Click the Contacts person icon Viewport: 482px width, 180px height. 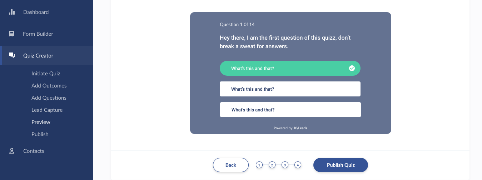12,151
